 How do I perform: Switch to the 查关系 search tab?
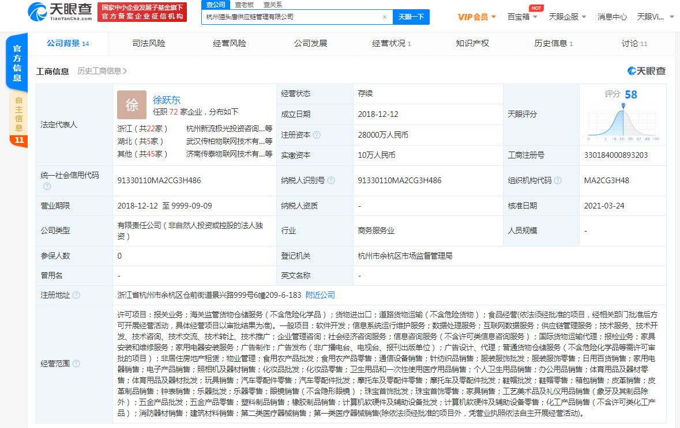pos(273,5)
